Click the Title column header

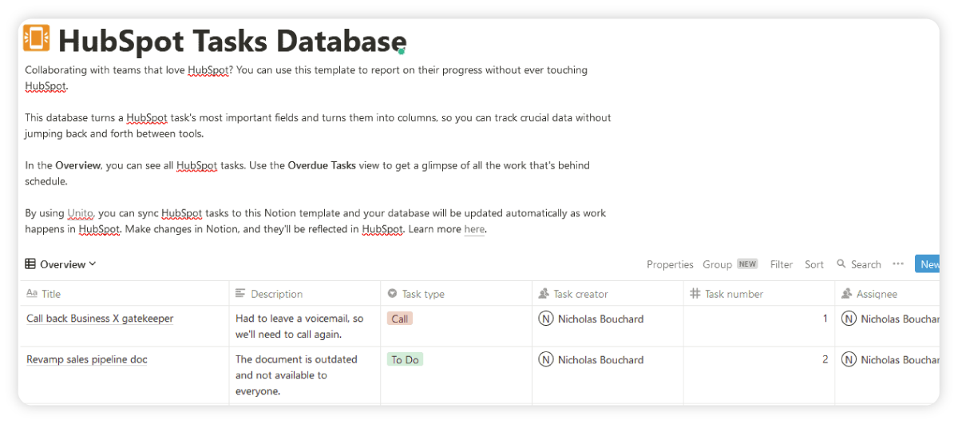click(x=51, y=294)
